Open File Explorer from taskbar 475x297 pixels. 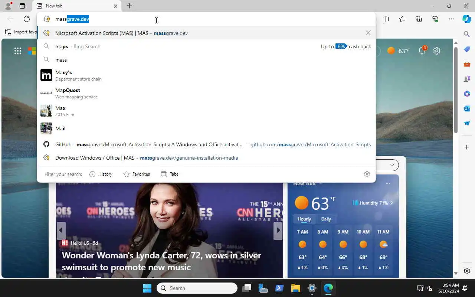[296, 288]
